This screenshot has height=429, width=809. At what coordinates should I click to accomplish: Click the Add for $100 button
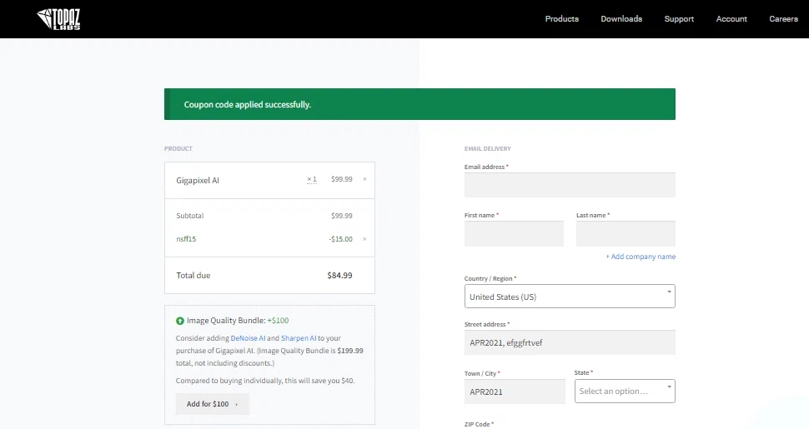pyautogui.click(x=212, y=404)
